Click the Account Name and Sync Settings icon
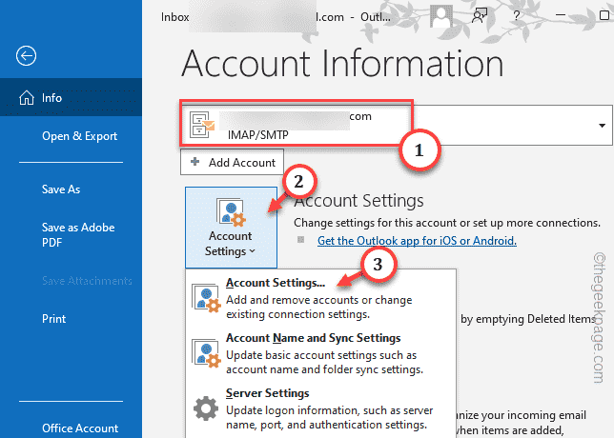Screen dimensions: 614x438 pyautogui.click(x=206, y=353)
